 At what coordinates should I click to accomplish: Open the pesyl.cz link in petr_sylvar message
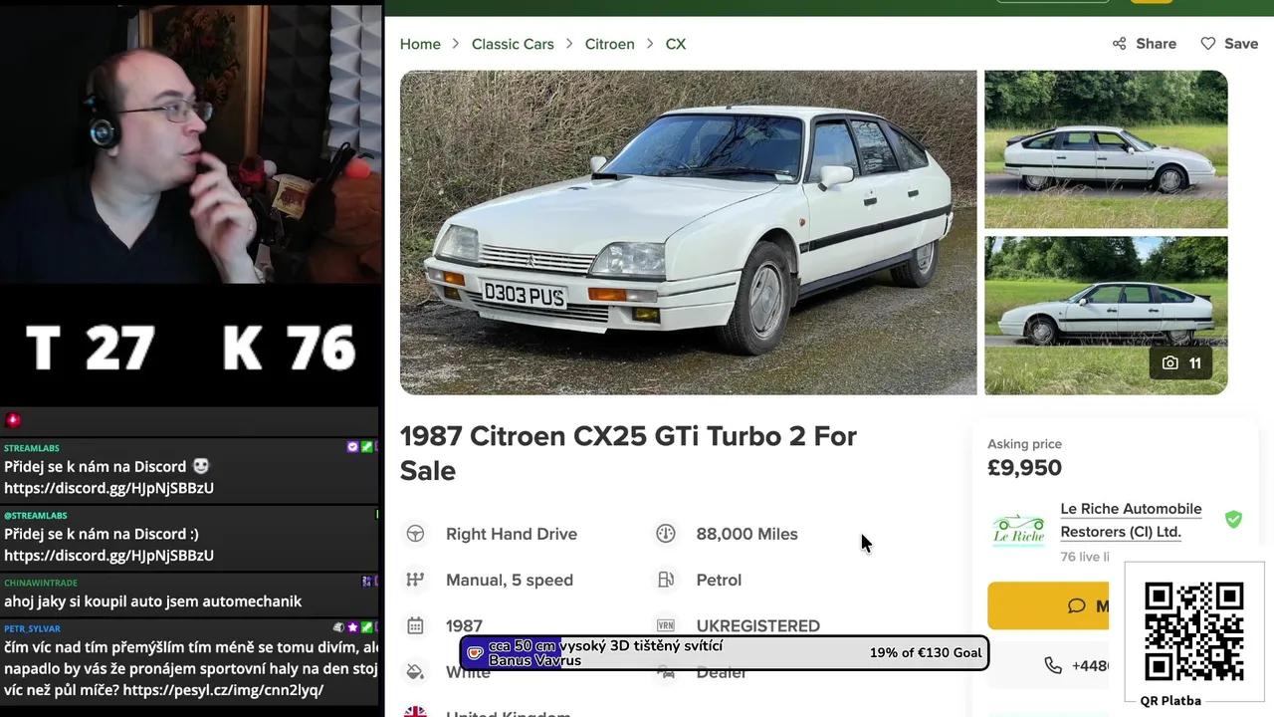(x=223, y=689)
